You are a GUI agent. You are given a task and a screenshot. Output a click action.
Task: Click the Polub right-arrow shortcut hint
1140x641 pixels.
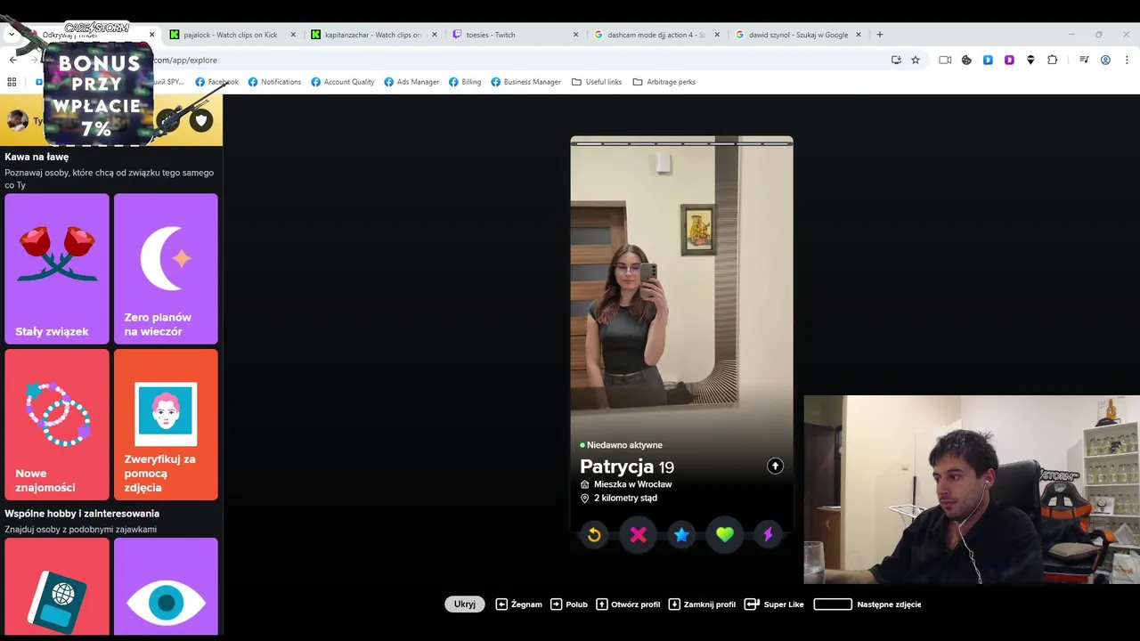point(569,604)
